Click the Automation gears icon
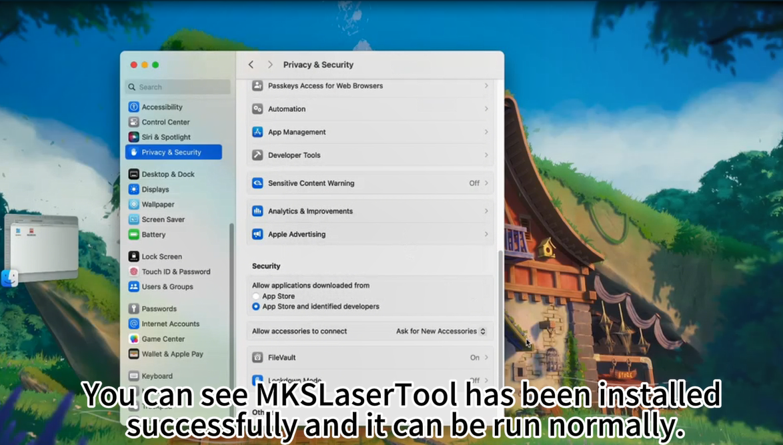The height and width of the screenshot is (445, 783). [x=257, y=109]
